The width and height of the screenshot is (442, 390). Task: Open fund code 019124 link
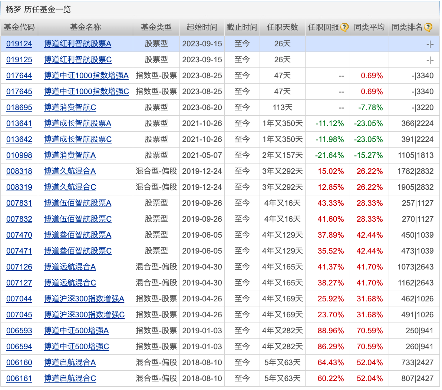click(x=19, y=44)
